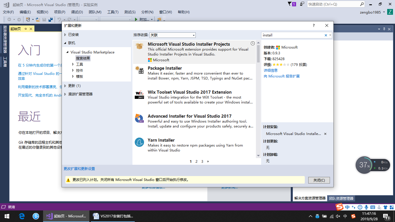Open the 视图(V) menu

[43, 12]
